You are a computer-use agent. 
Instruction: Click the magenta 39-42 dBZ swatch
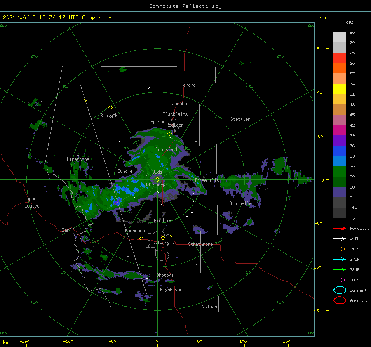tap(340, 130)
